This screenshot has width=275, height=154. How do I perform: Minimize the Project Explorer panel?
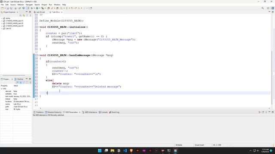(x=27, y=12)
